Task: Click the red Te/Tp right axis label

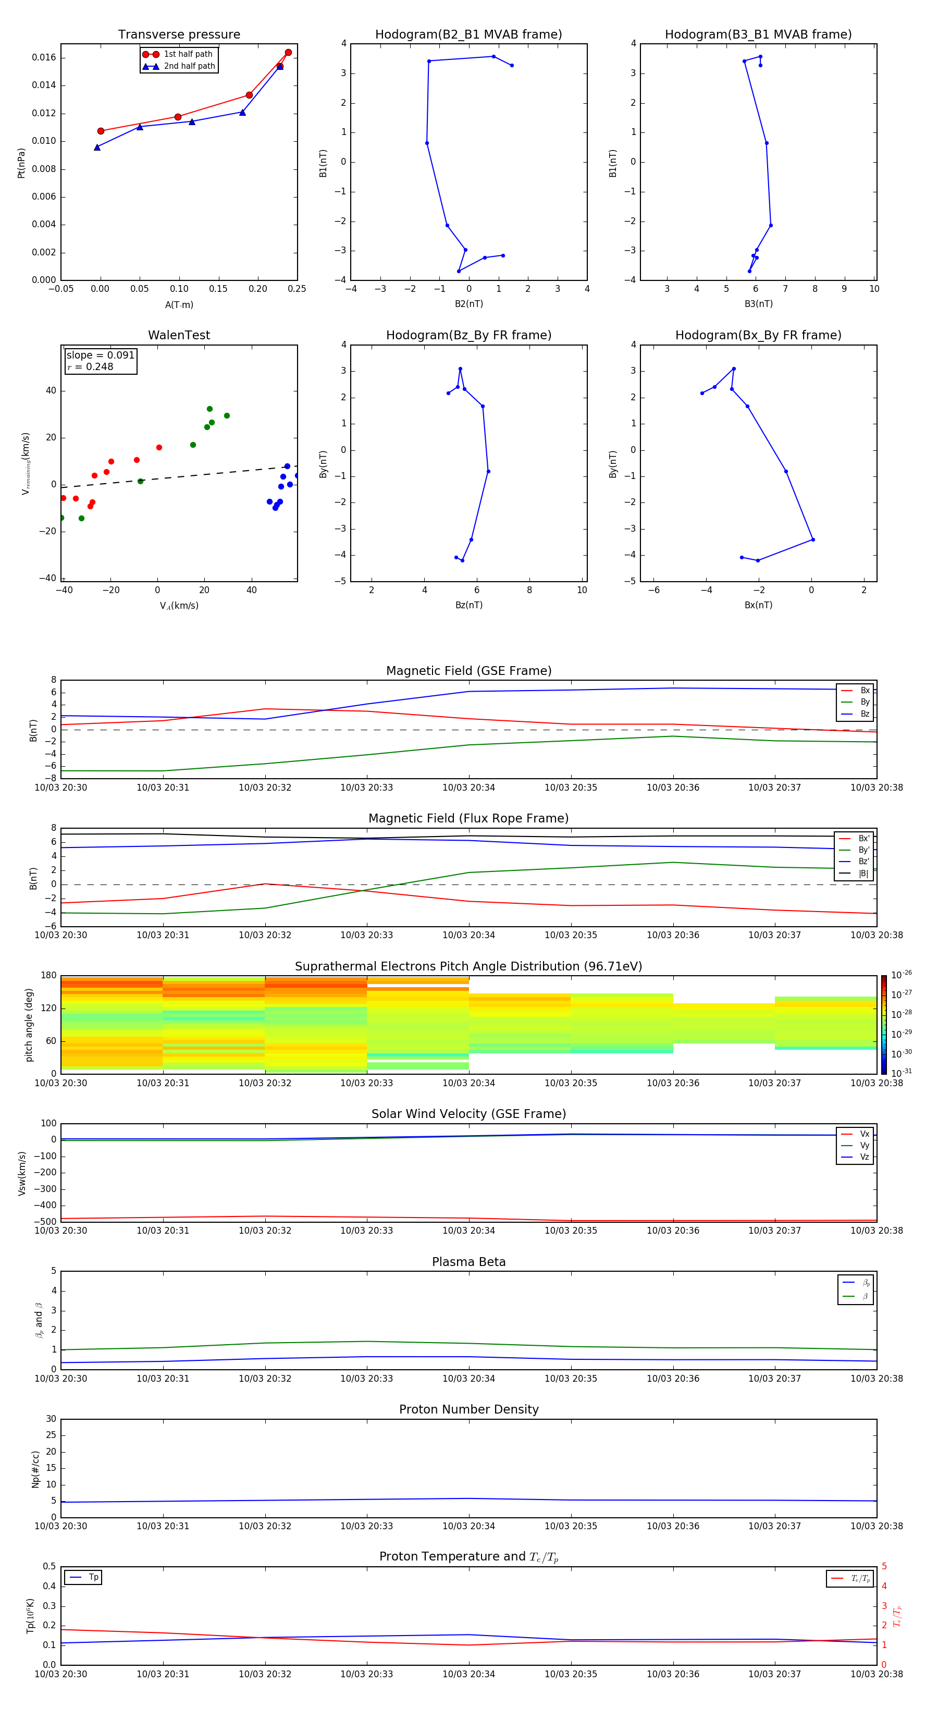Action: [897, 1616]
